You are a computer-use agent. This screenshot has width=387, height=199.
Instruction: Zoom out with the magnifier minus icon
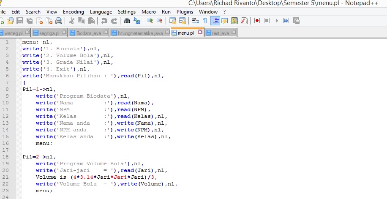(160, 21)
